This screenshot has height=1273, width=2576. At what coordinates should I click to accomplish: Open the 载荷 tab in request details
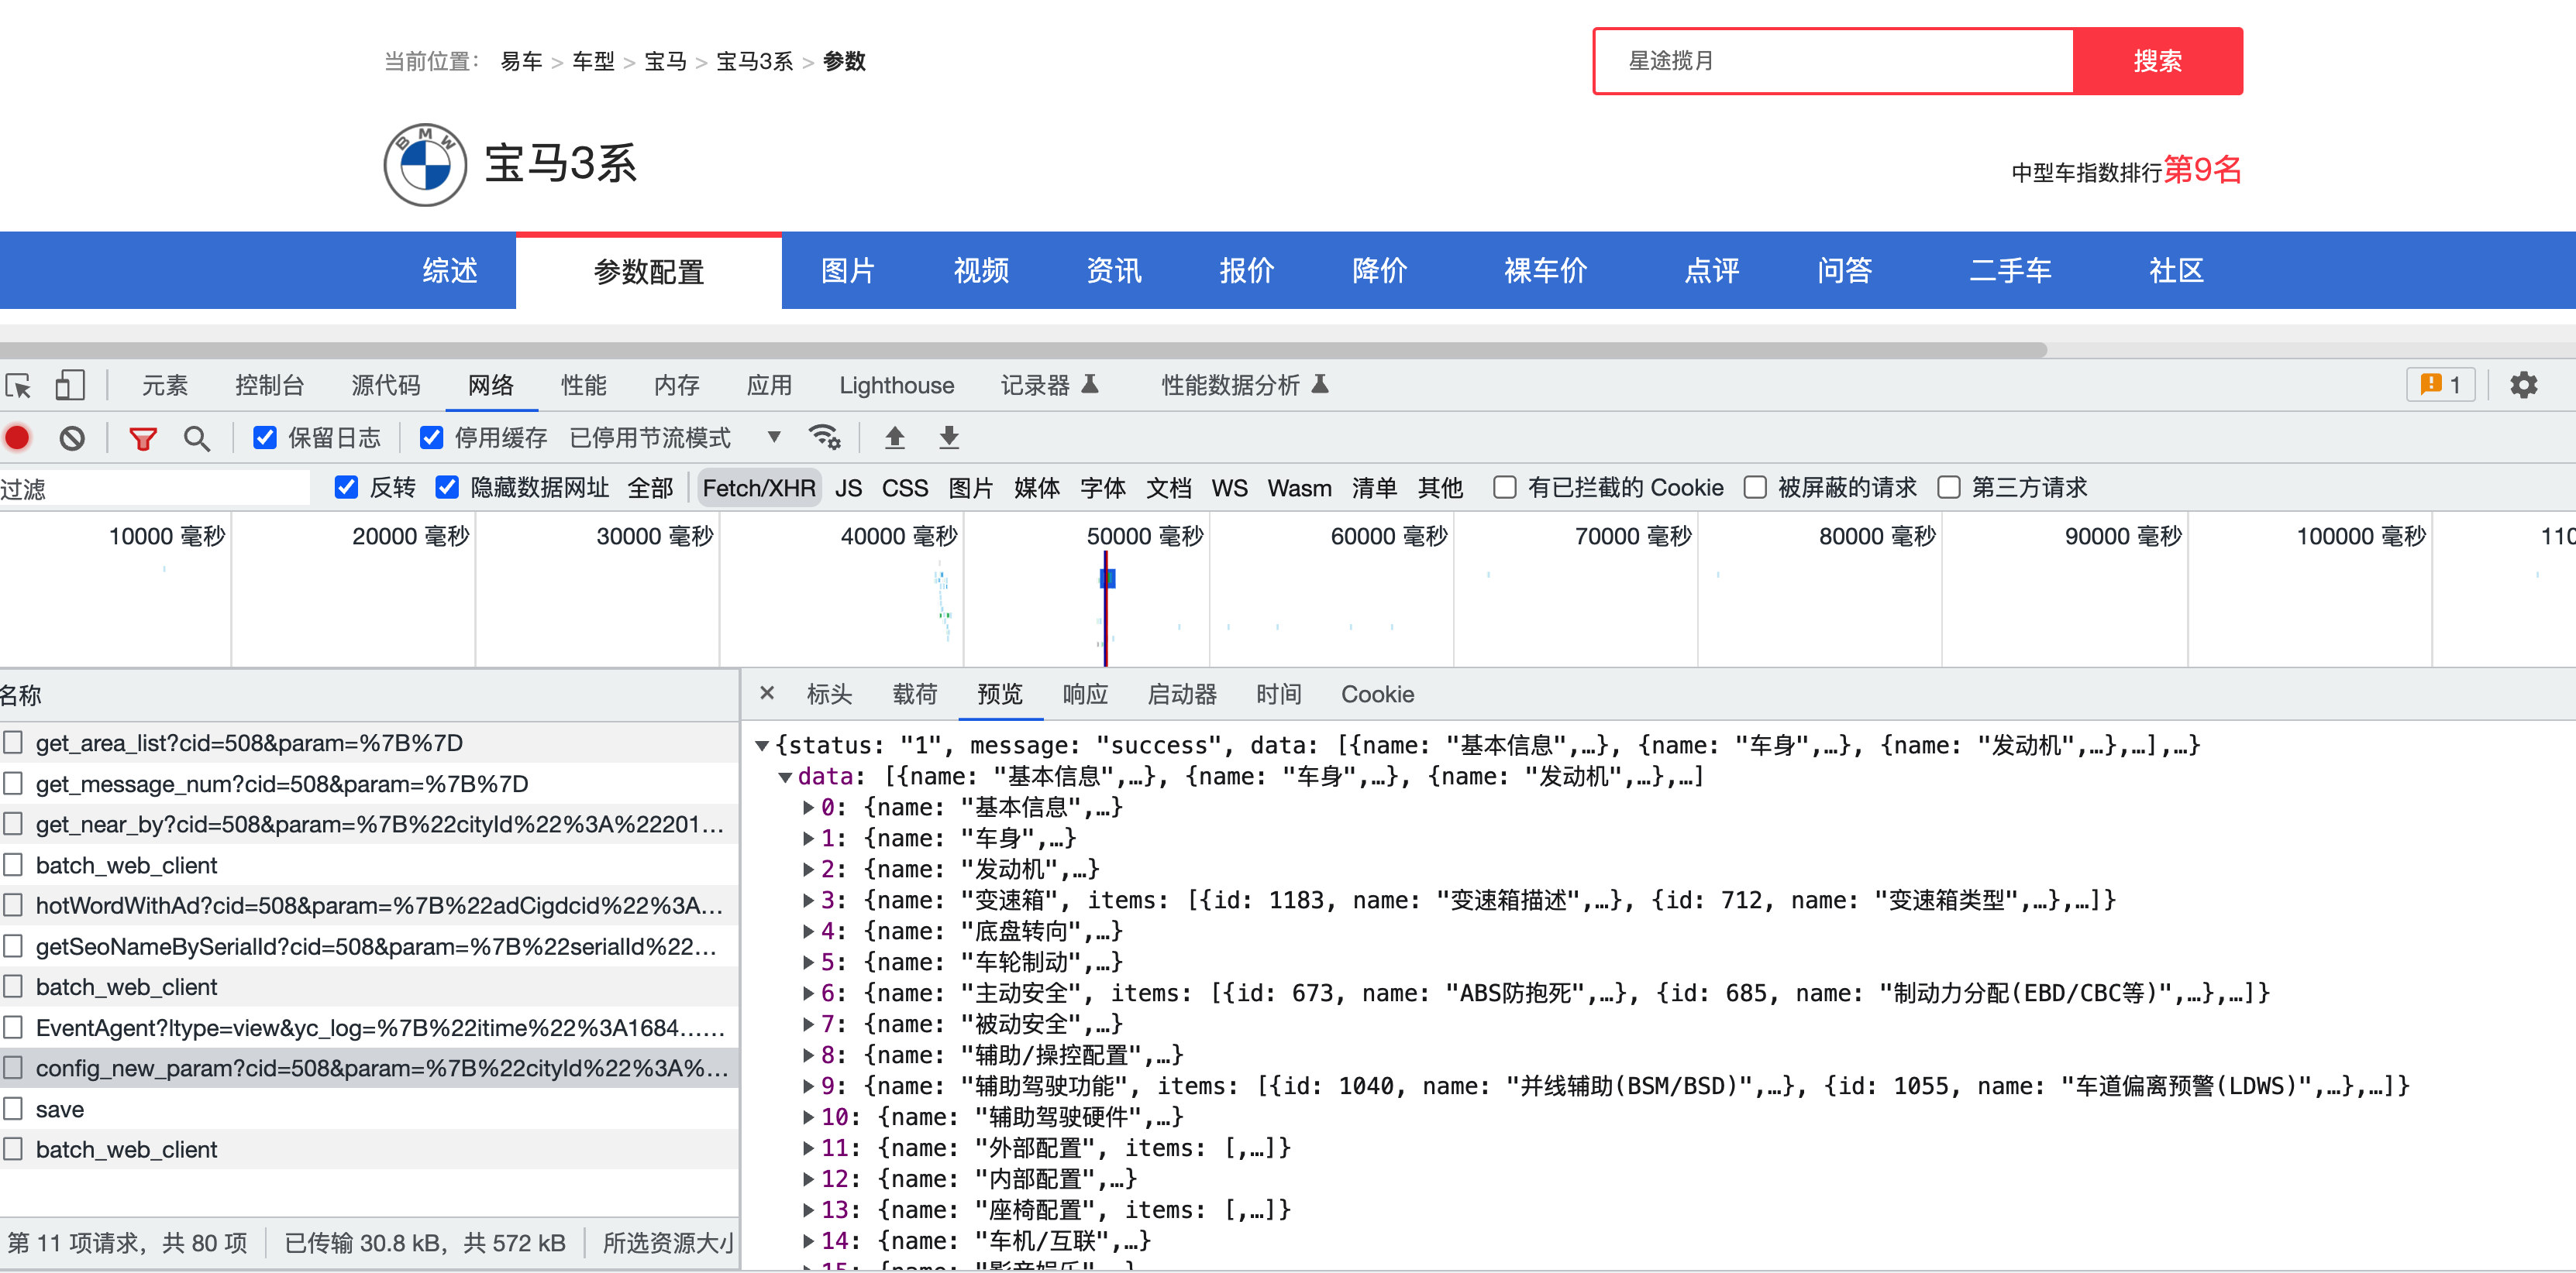(x=914, y=694)
